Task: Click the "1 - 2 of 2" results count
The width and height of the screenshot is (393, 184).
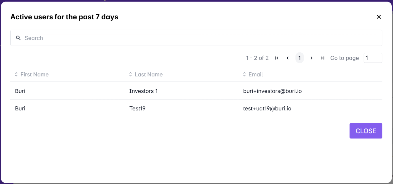Action: pyautogui.click(x=257, y=58)
